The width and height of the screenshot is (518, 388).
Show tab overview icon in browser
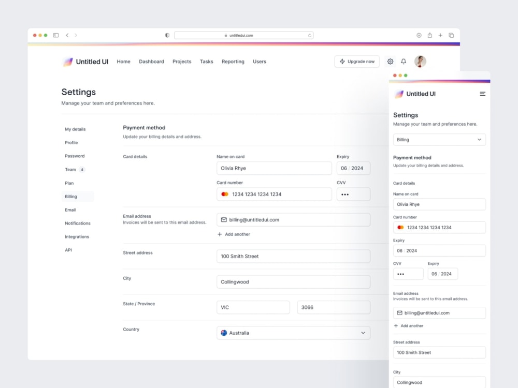click(x=451, y=35)
